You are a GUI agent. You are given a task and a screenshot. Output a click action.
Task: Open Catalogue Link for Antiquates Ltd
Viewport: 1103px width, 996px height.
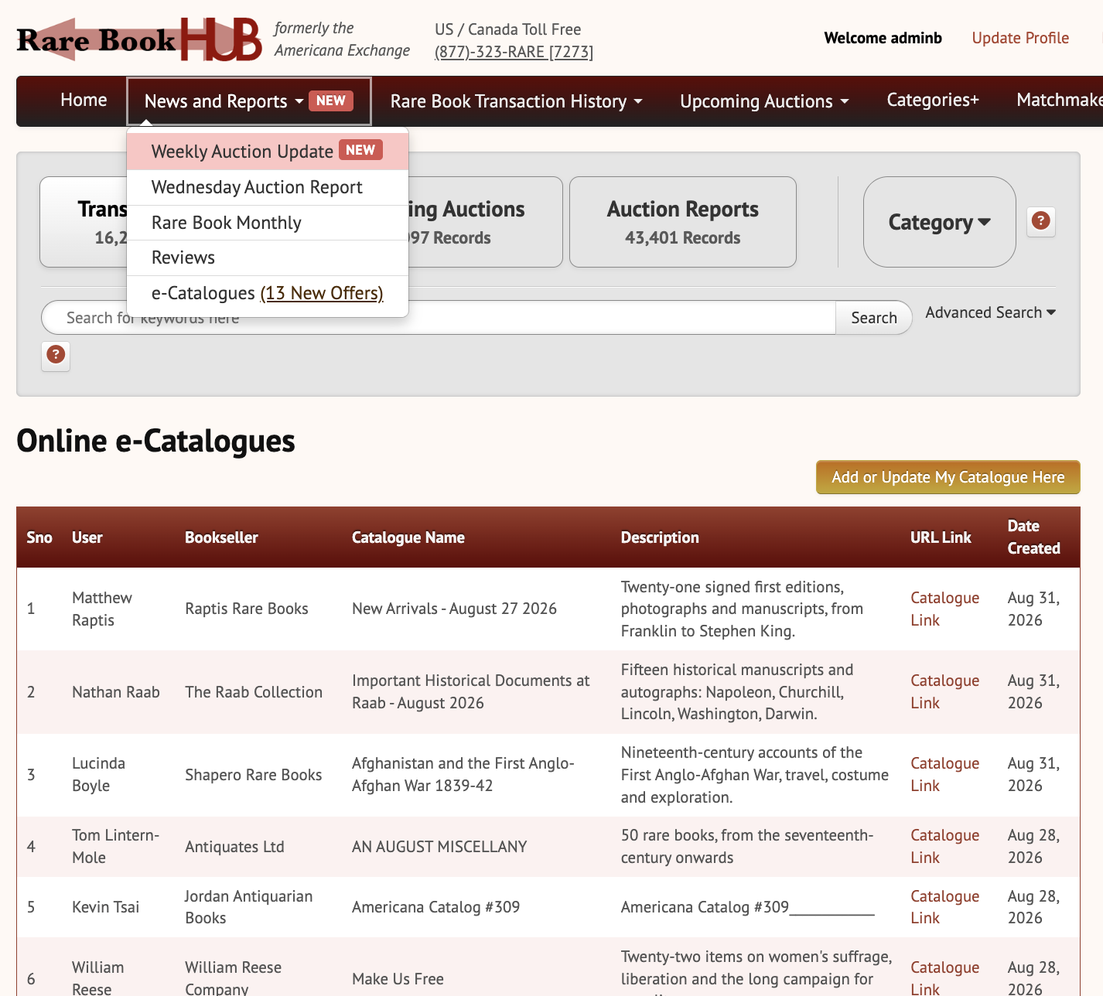[944, 846]
